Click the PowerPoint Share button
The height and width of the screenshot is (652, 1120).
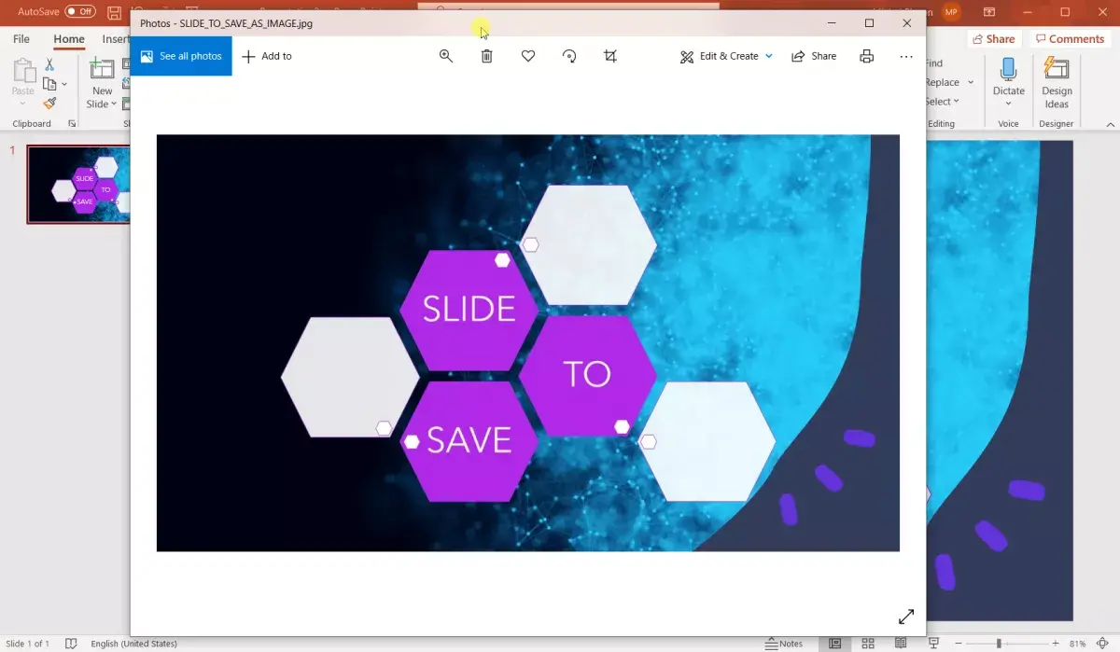click(993, 39)
